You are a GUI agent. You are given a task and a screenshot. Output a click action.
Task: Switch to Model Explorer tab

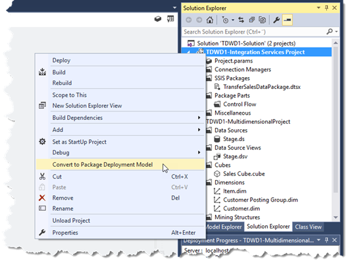pos(224,227)
